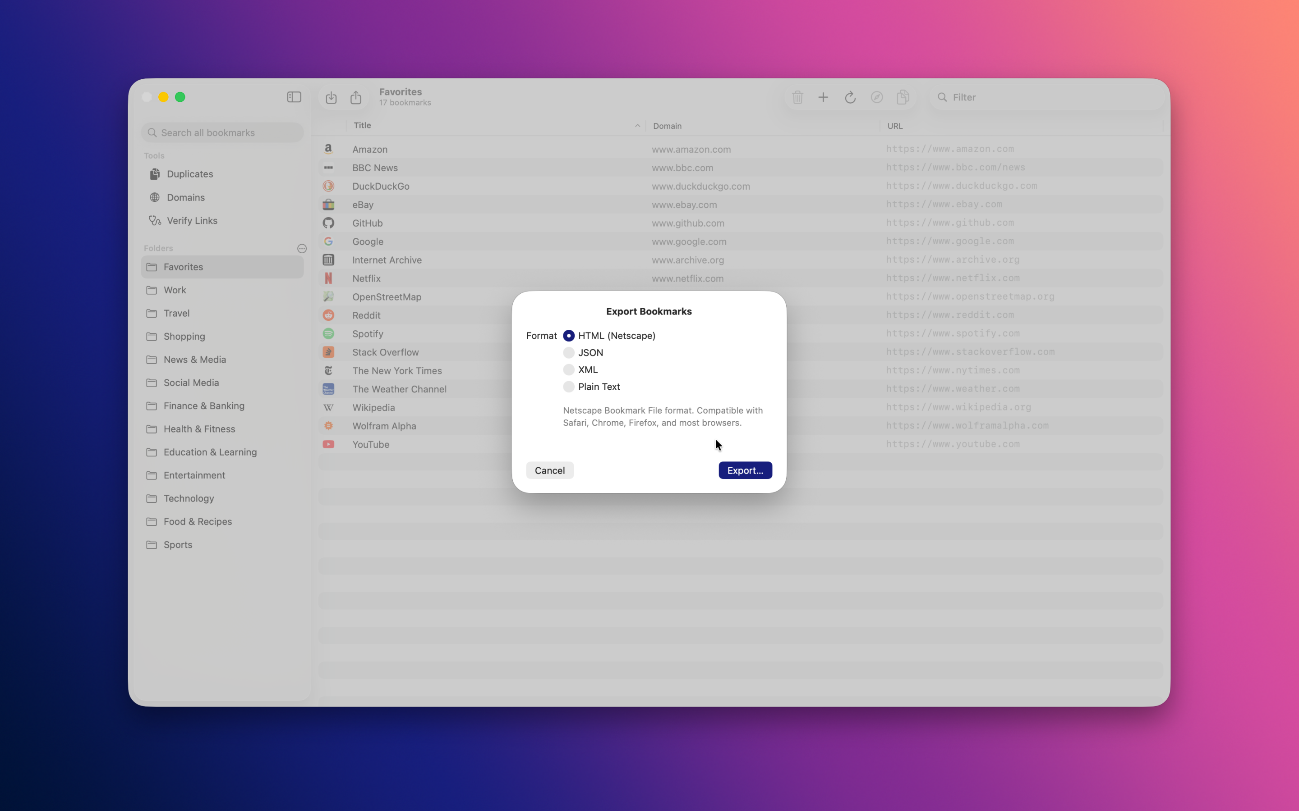
Task: Select the BBC News bookmark title
Action: pos(375,168)
